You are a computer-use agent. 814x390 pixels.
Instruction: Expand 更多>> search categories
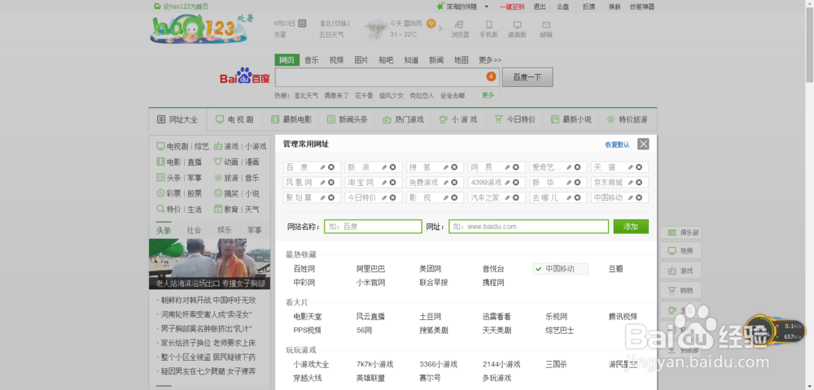click(490, 60)
